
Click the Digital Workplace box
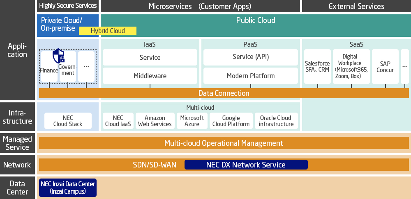coord(351,67)
